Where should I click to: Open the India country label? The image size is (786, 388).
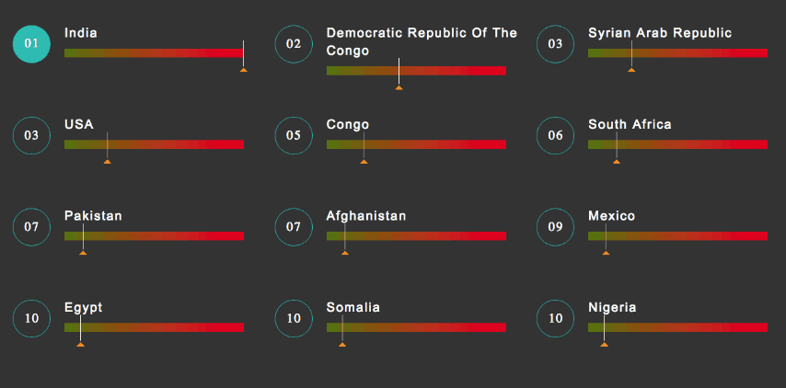(81, 33)
